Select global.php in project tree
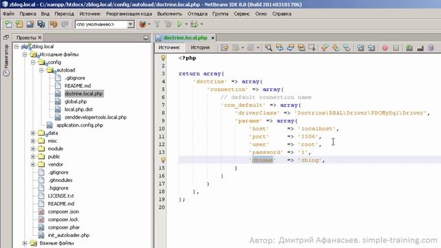441x248 pixels. pos(76,101)
